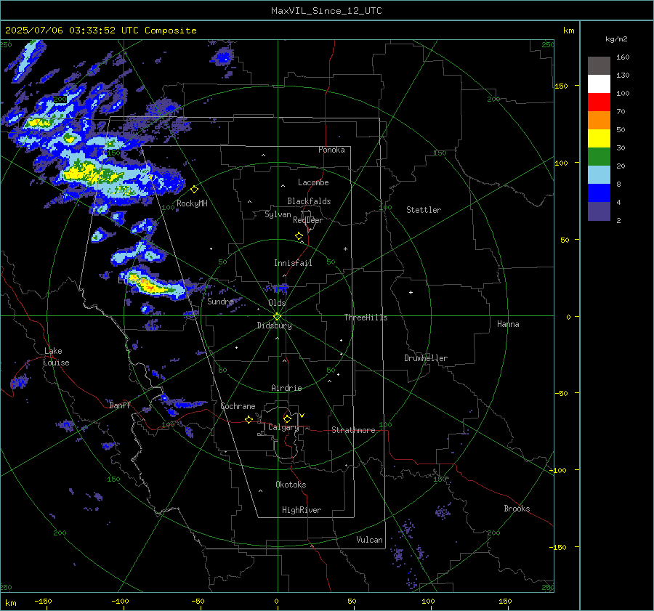654x611 pixels.
Task: Click the Airdrie city label
Action: pos(286,388)
